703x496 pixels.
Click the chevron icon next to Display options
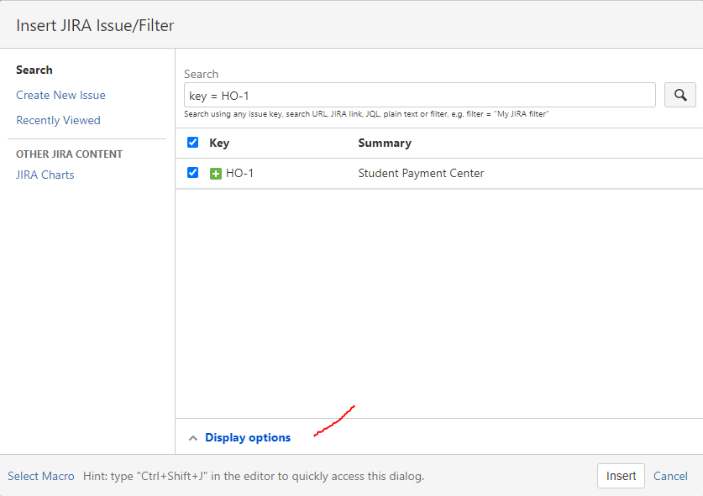(x=193, y=438)
